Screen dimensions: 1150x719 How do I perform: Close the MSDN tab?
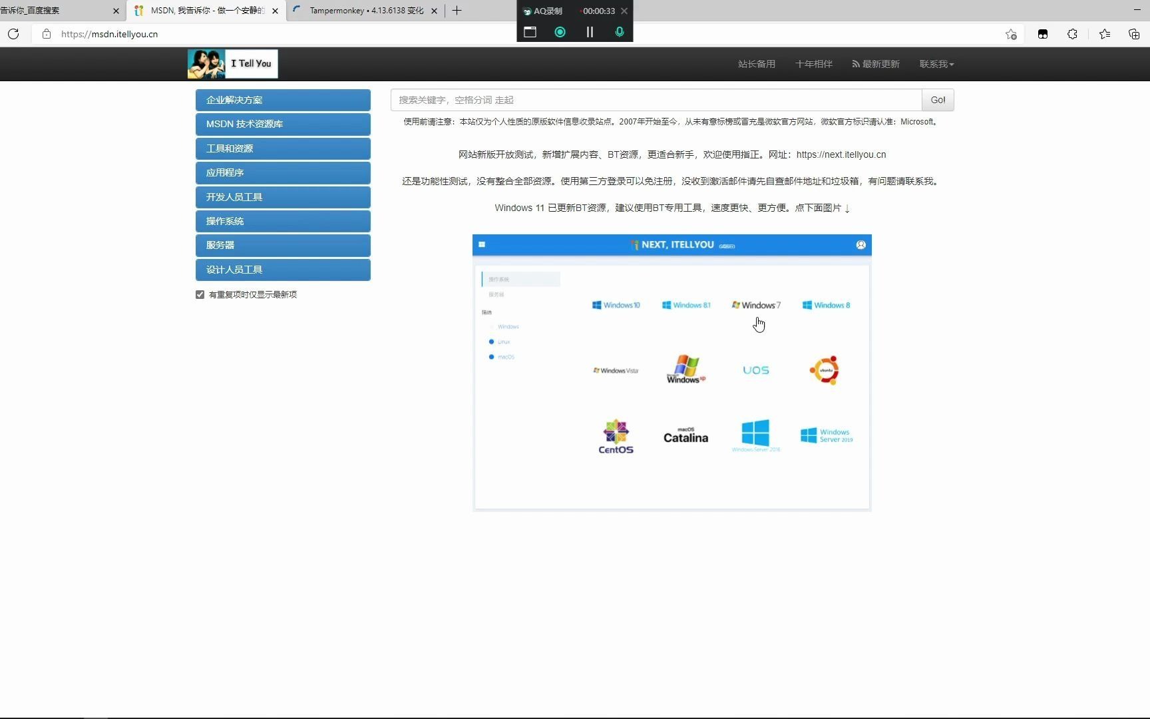click(275, 11)
